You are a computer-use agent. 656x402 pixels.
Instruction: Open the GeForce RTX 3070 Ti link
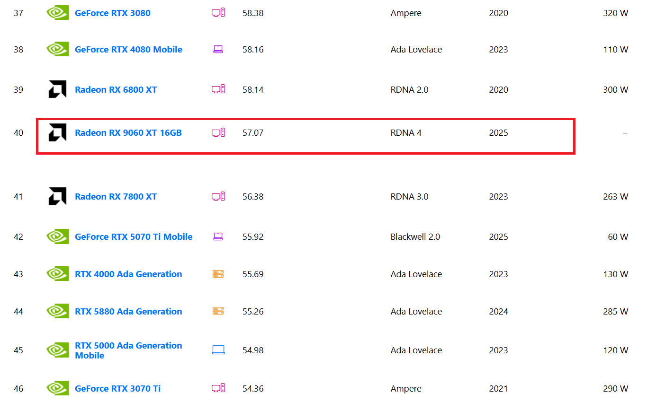coord(117,389)
